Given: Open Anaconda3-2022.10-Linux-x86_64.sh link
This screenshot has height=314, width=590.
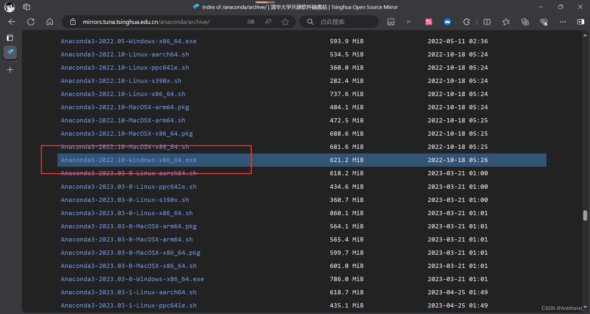Looking at the screenshot, I should pyautogui.click(x=123, y=94).
